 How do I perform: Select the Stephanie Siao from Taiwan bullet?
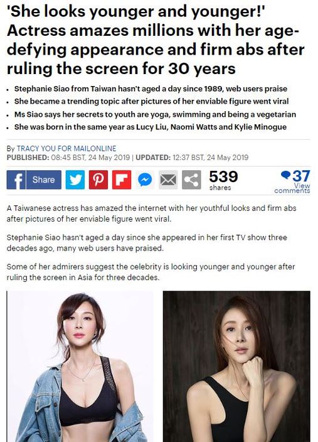(151, 89)
